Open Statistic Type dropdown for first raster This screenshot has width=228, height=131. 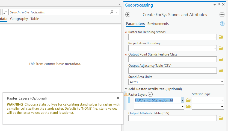222,100
